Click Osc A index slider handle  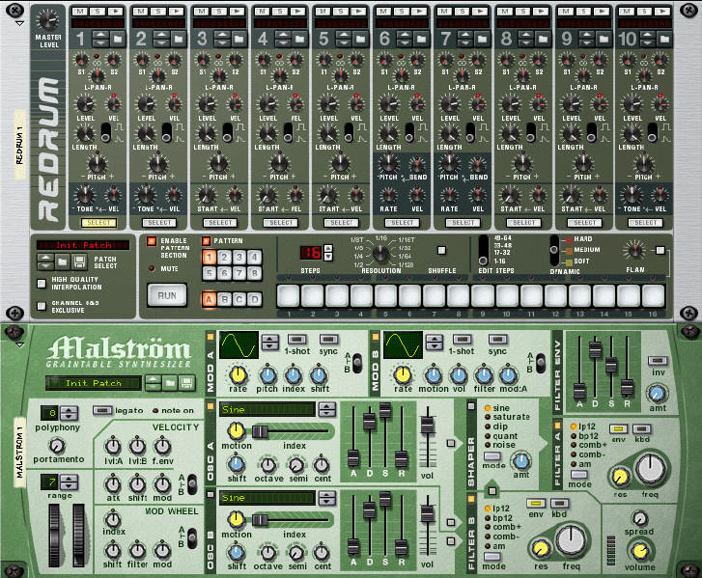(x=261, y=430)
